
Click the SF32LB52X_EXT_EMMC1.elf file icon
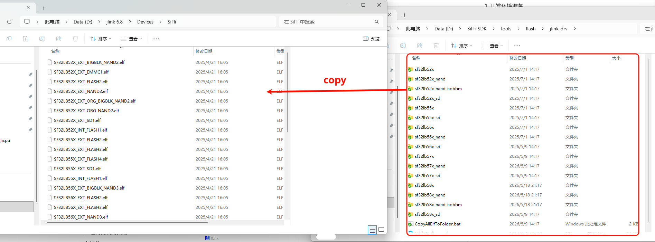coord(50,72)
